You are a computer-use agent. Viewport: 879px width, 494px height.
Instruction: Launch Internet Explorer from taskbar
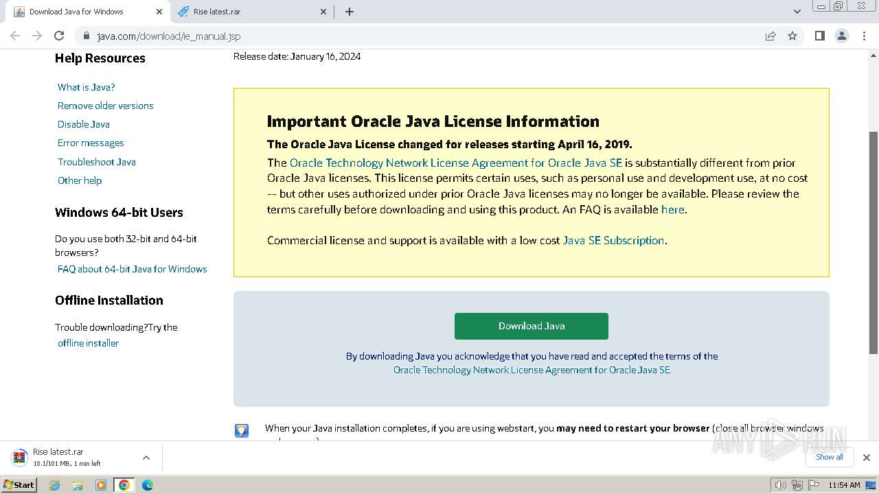pyautogui.click(x=55, y=484)
